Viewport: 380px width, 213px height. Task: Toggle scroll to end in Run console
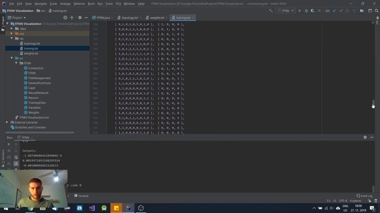(16, 164)
